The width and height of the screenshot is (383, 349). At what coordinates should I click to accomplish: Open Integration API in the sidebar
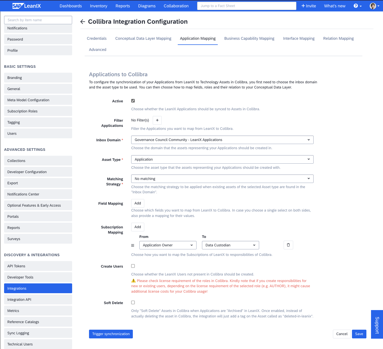pos(38,299)
